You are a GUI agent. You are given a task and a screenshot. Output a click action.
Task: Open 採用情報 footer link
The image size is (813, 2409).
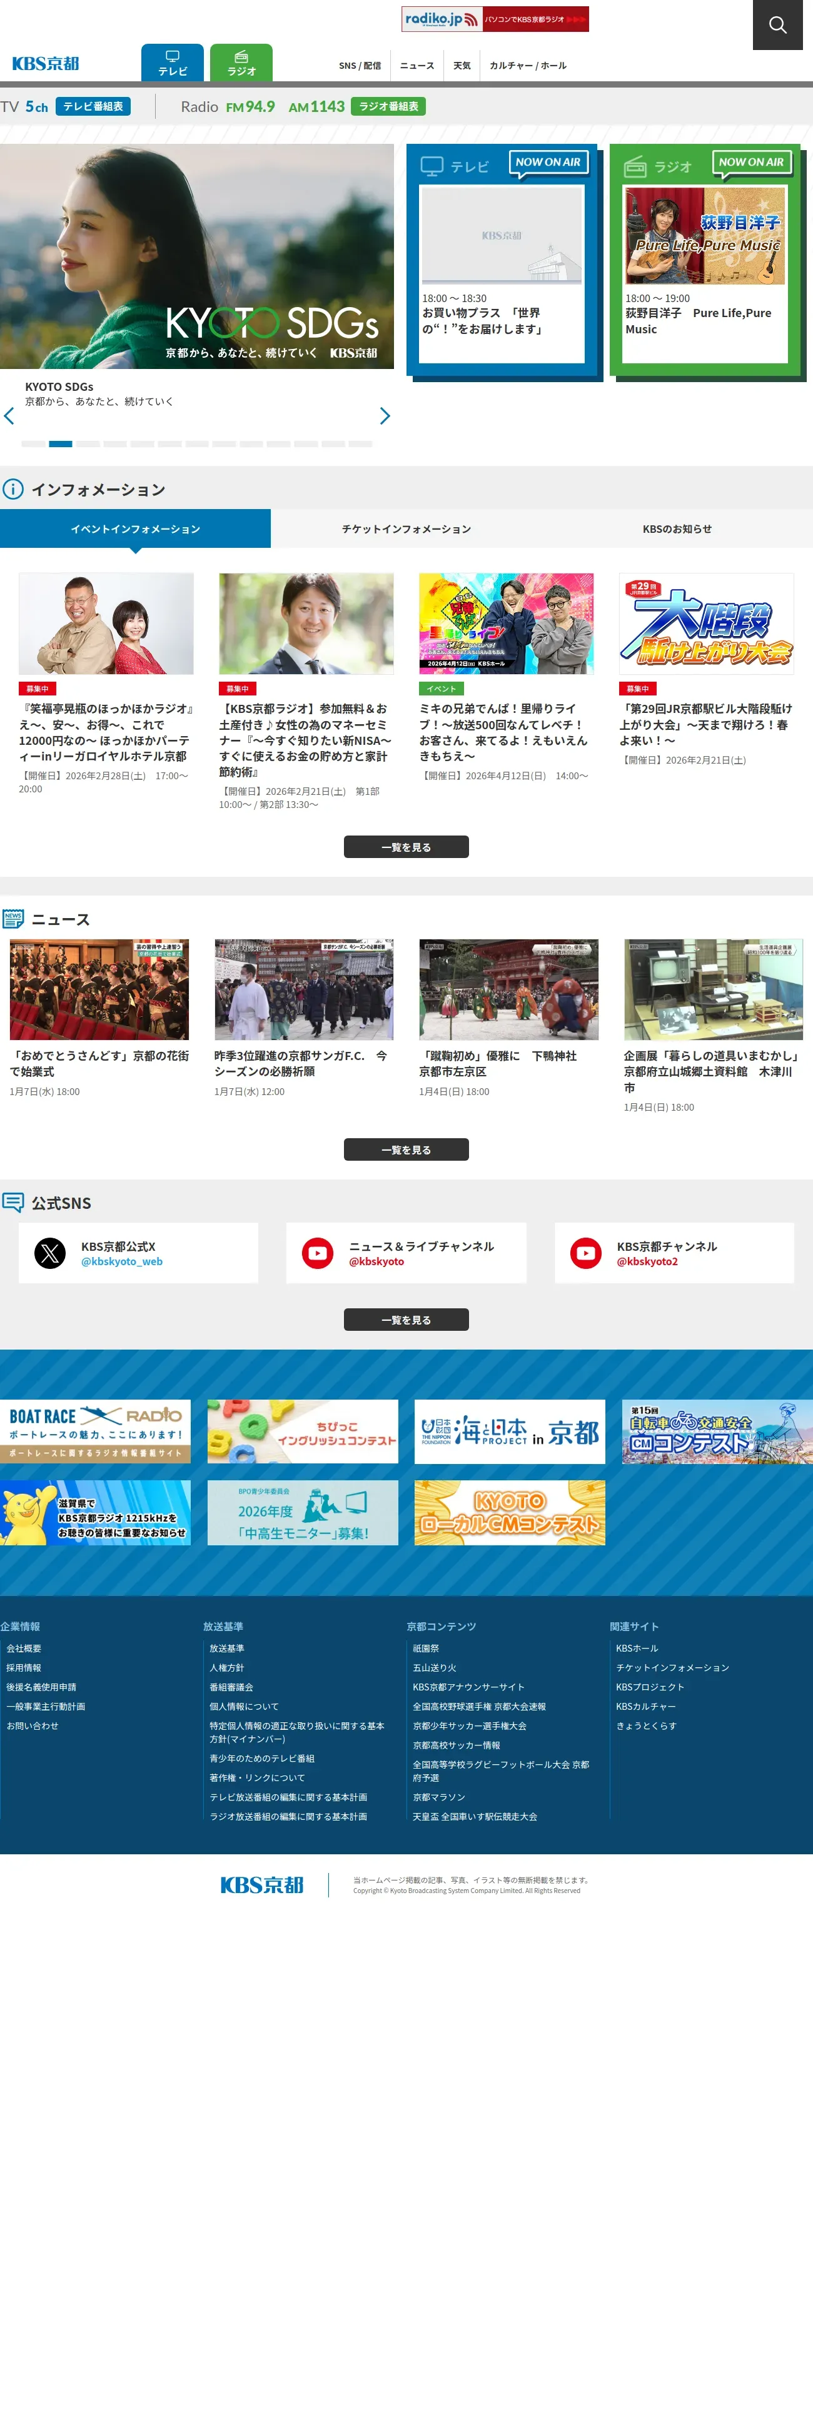(x=23, y=1669)
